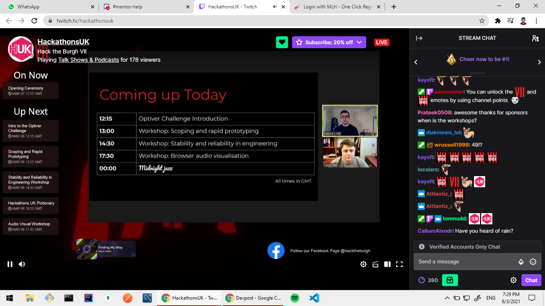Switch to Devpost - Google Chrome window
The height and width of the screenshot is (306, 545).
253,298
